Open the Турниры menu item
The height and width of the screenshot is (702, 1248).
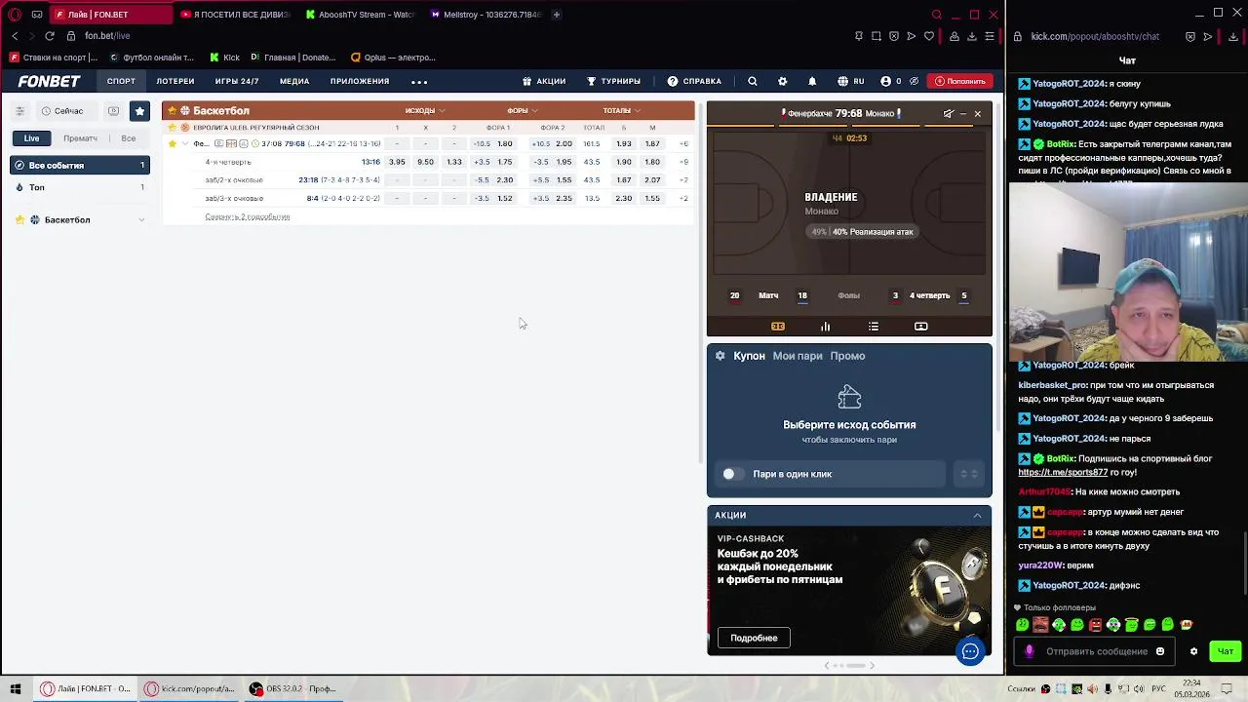(x=613, y=81)
